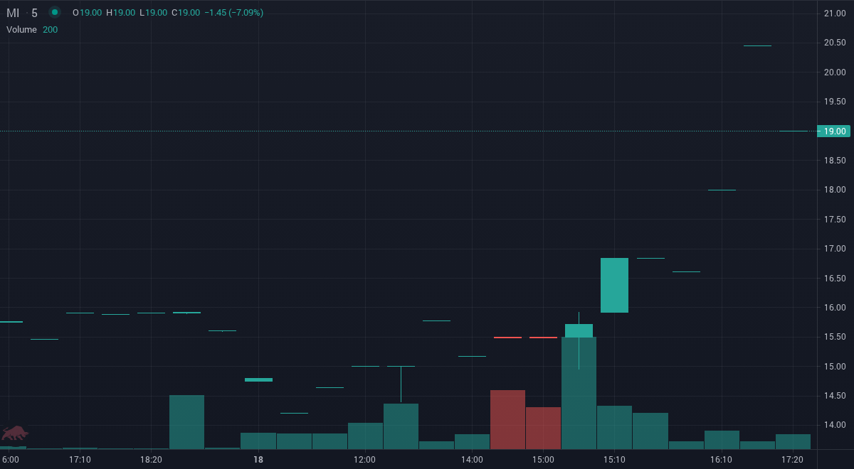The width and height of the screenshot is (854, 469).
Task: Click the O19.00 open value
Action: [x=88, y=13]
